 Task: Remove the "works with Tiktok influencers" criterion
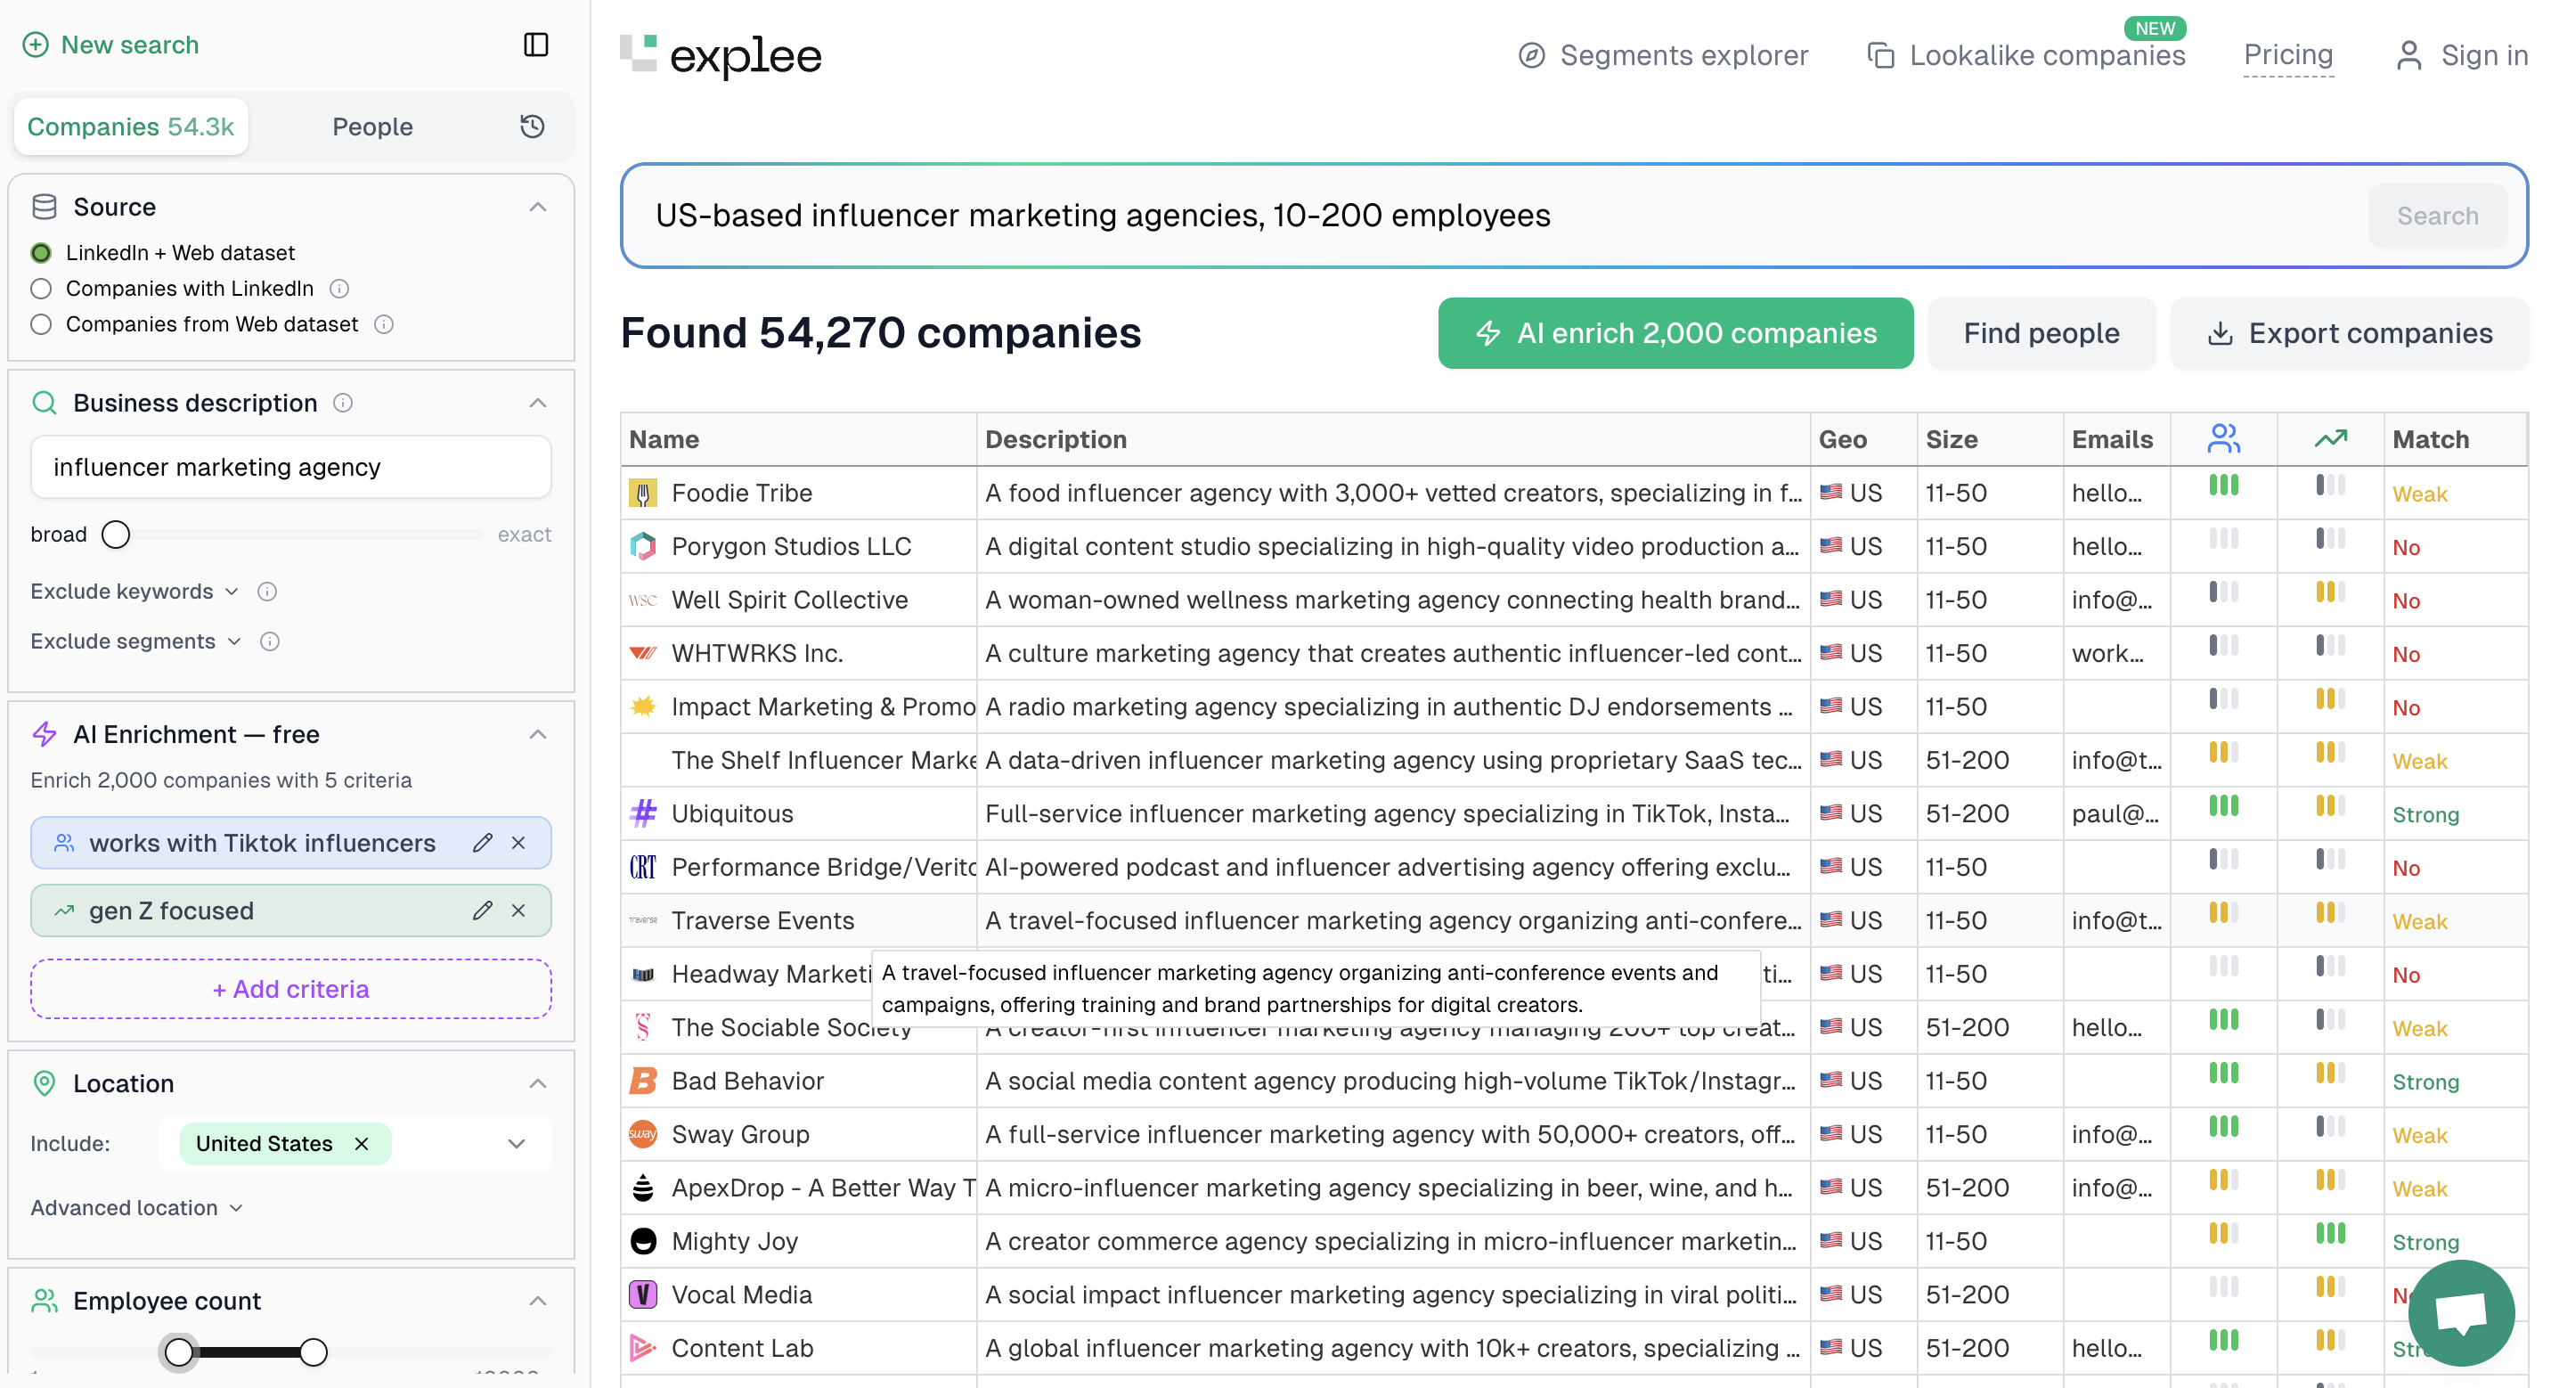pos(518,843)
